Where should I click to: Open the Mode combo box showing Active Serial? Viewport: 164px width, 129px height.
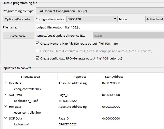(x=155, y=19)
